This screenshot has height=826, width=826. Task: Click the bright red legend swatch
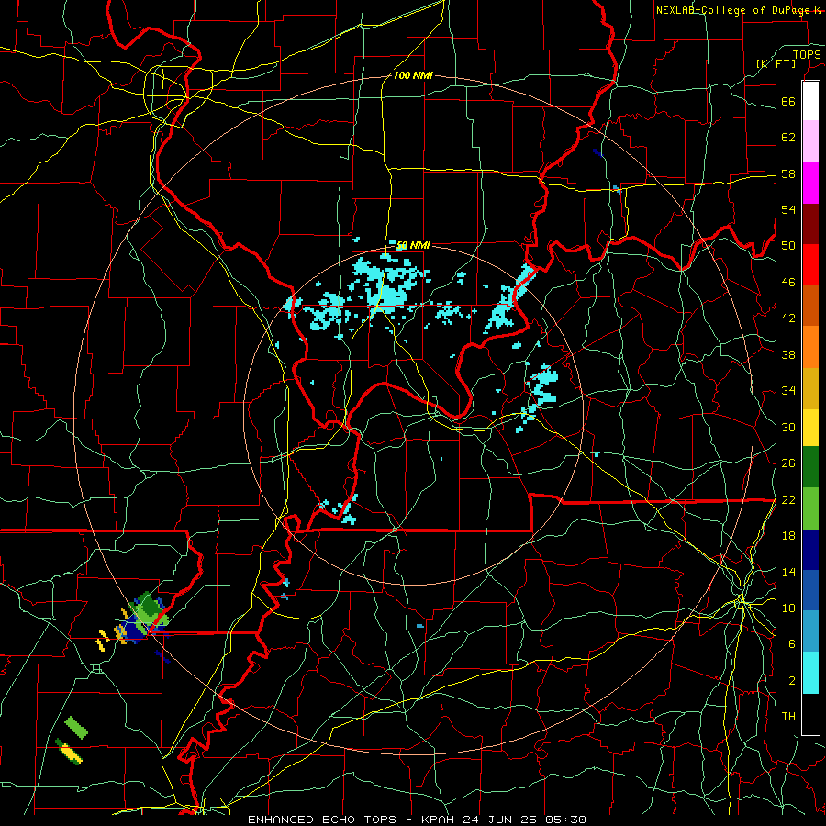click(810, 264)
